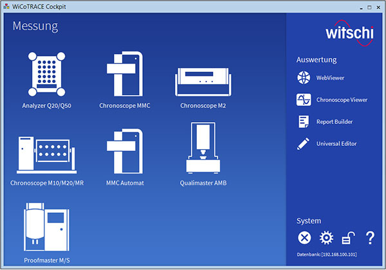Click the Chronoscope MMC label
The image size is (386, 270).
coord(125,105)
